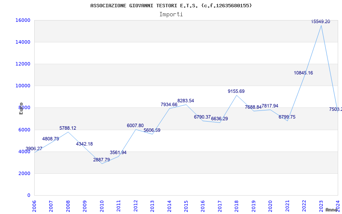Click year 2018 on the x-axis
342x214 pixels.
tap(237, 205)
